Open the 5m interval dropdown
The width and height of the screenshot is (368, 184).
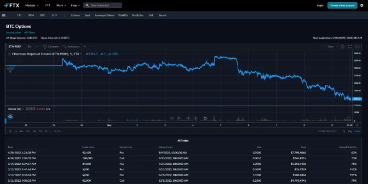tap(29, 47)
